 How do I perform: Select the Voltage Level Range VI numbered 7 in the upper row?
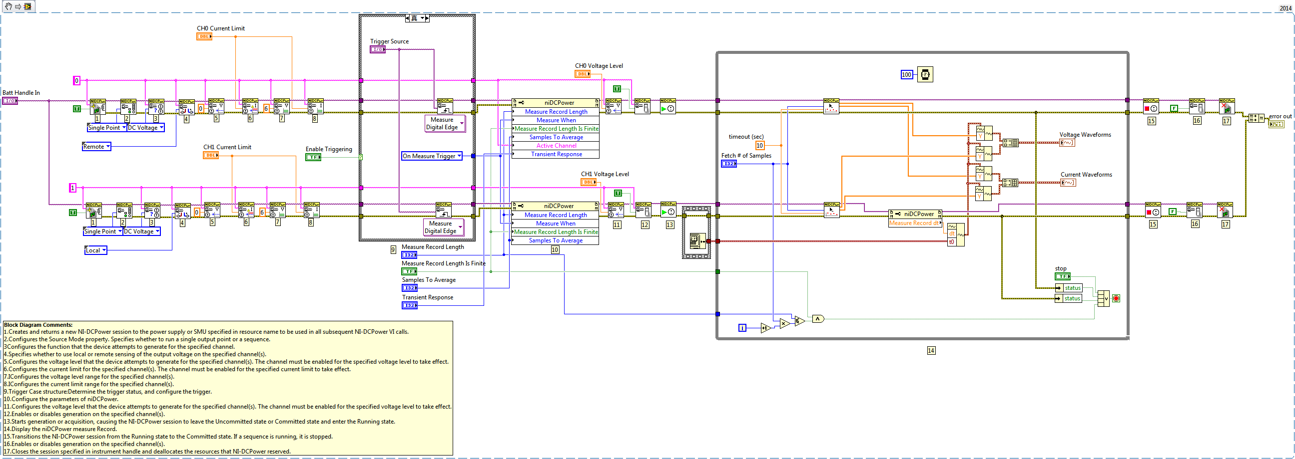281,106
